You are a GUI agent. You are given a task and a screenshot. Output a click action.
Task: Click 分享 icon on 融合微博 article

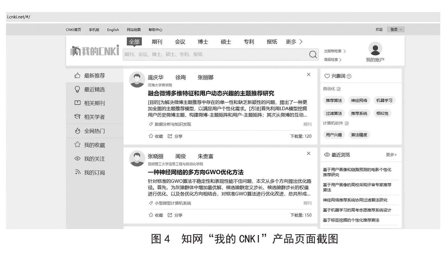170,136
